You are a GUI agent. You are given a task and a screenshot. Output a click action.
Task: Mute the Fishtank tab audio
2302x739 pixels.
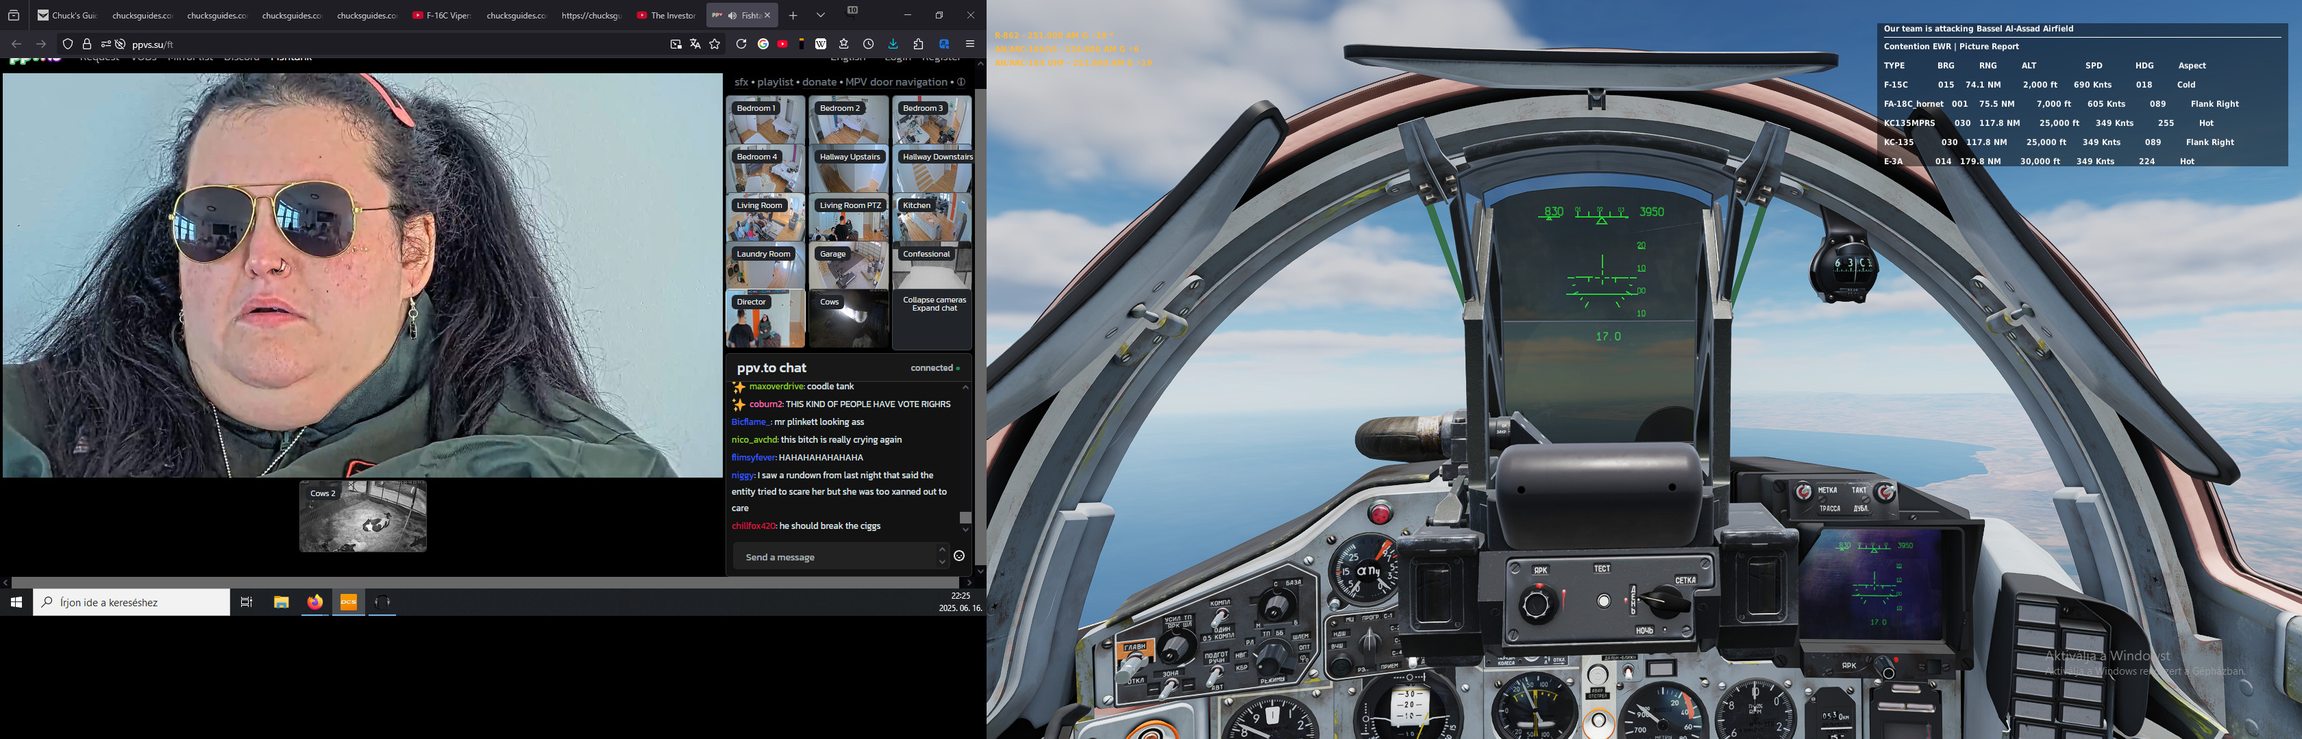tap(732, 15)
